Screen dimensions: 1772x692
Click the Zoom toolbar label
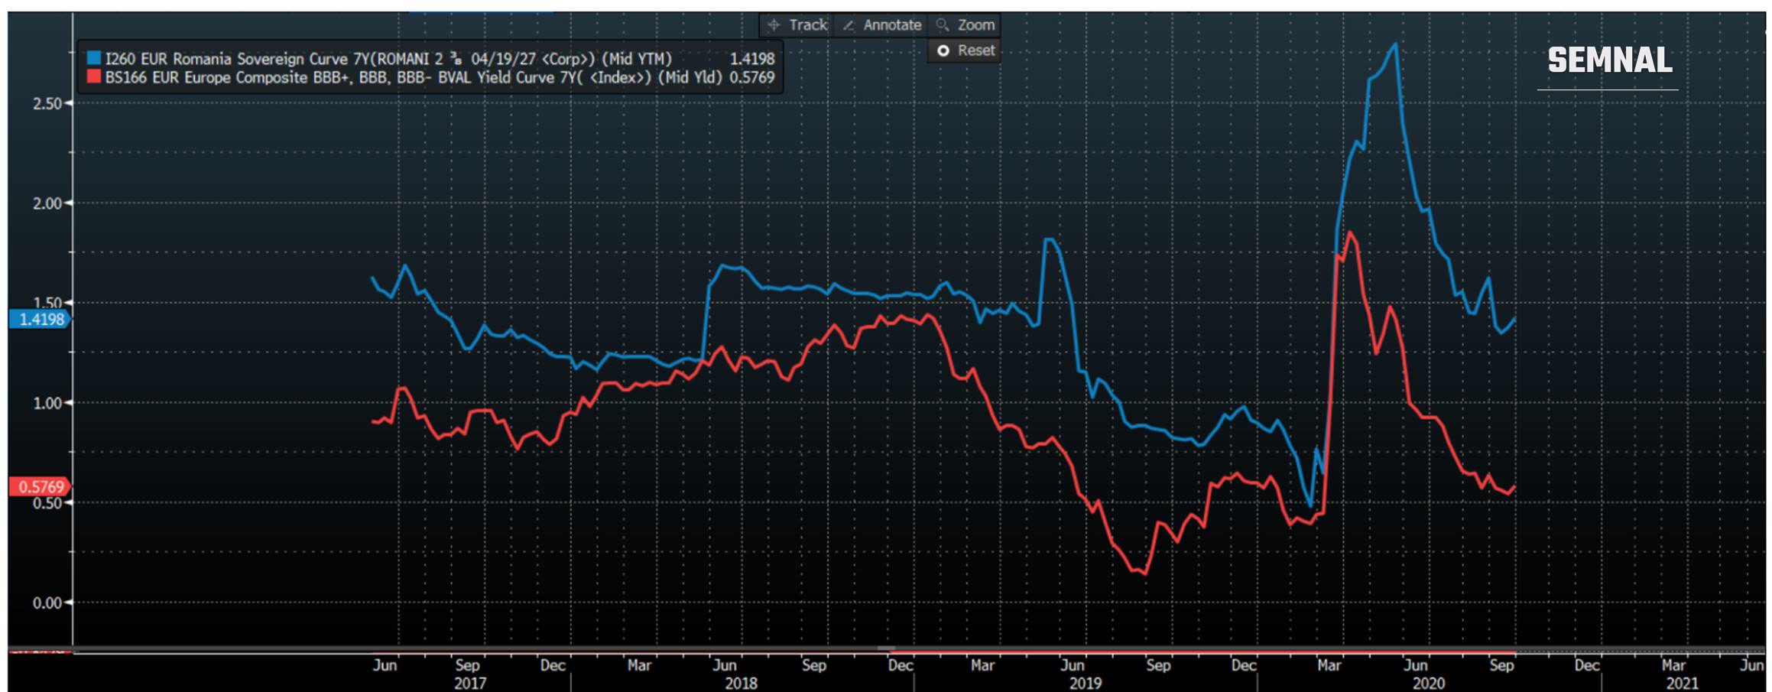point(976,25)
